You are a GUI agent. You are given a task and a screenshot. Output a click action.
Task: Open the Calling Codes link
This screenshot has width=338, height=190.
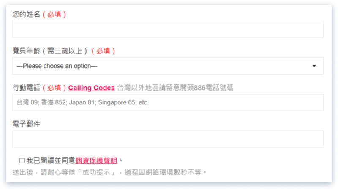pyautogui.click(x=91, y=88)
